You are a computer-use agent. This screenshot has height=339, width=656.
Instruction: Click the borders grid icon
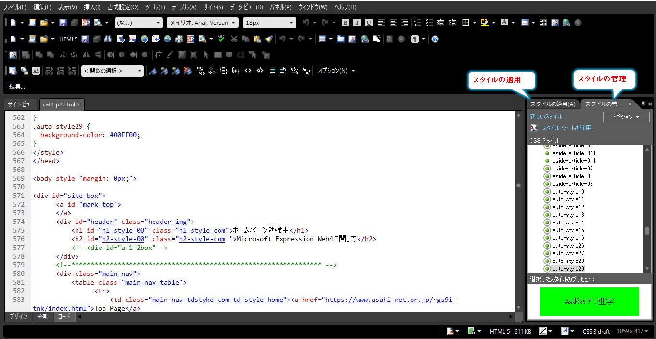pyautogui.click(x=465, y=23)
